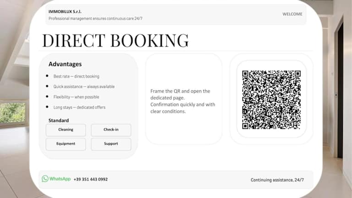The image size is (352, 198).
Task: Select the DIRECT BOOKING heading
Action: click(115, 40)
